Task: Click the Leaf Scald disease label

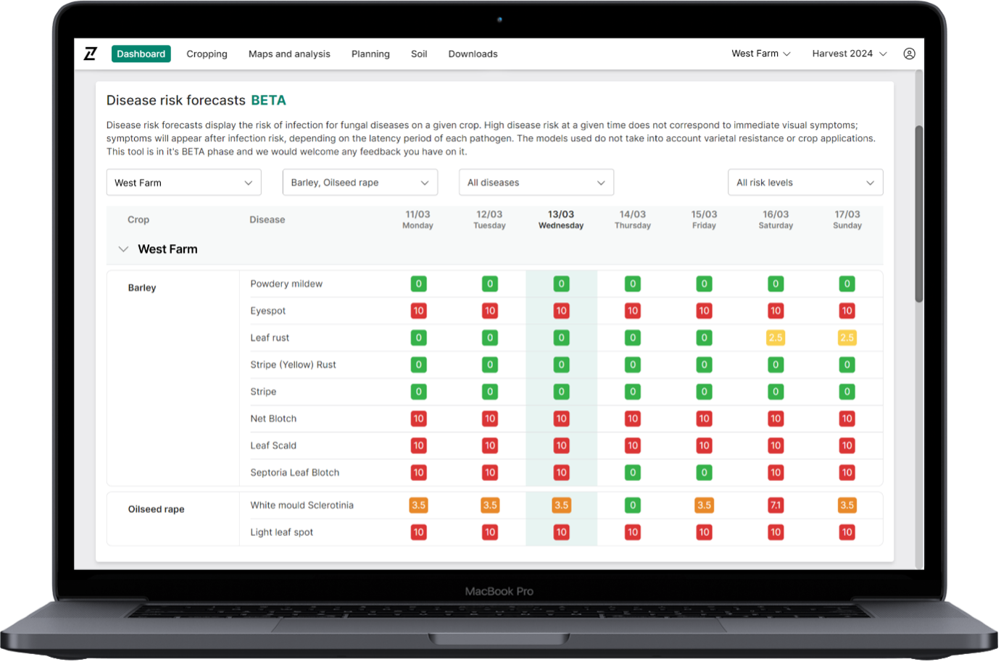Action: (273, 445)
